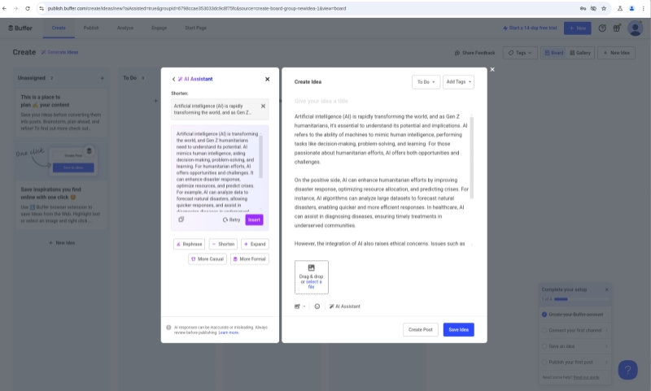This screenshot has width=651, height=391.
Task: Open the Publish tab
Action: pos(91,28)
